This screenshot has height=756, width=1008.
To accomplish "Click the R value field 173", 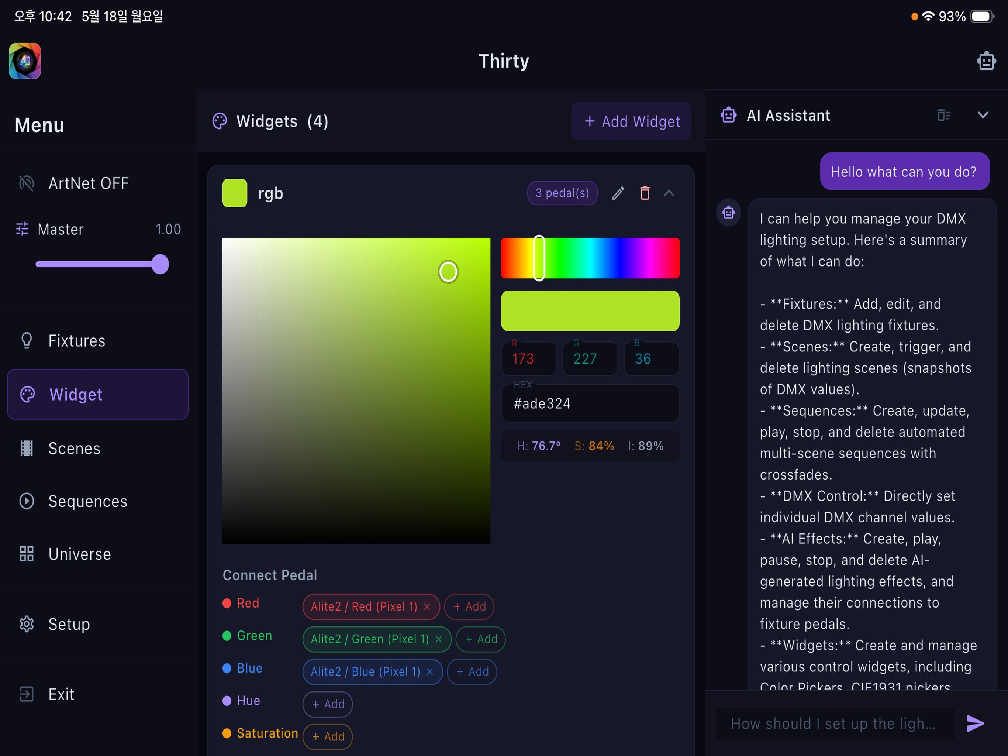I will (x=529, y=359).
